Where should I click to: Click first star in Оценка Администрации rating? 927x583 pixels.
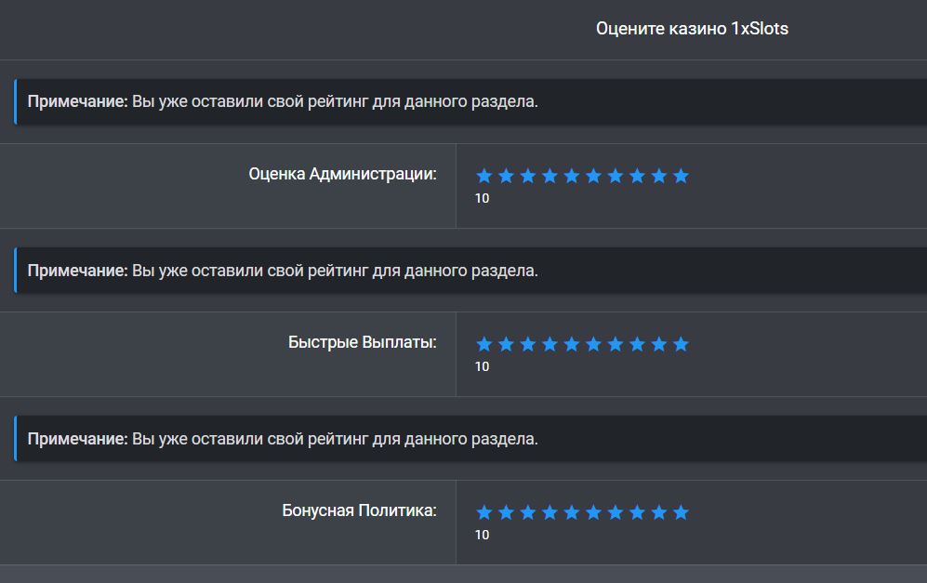483,176
